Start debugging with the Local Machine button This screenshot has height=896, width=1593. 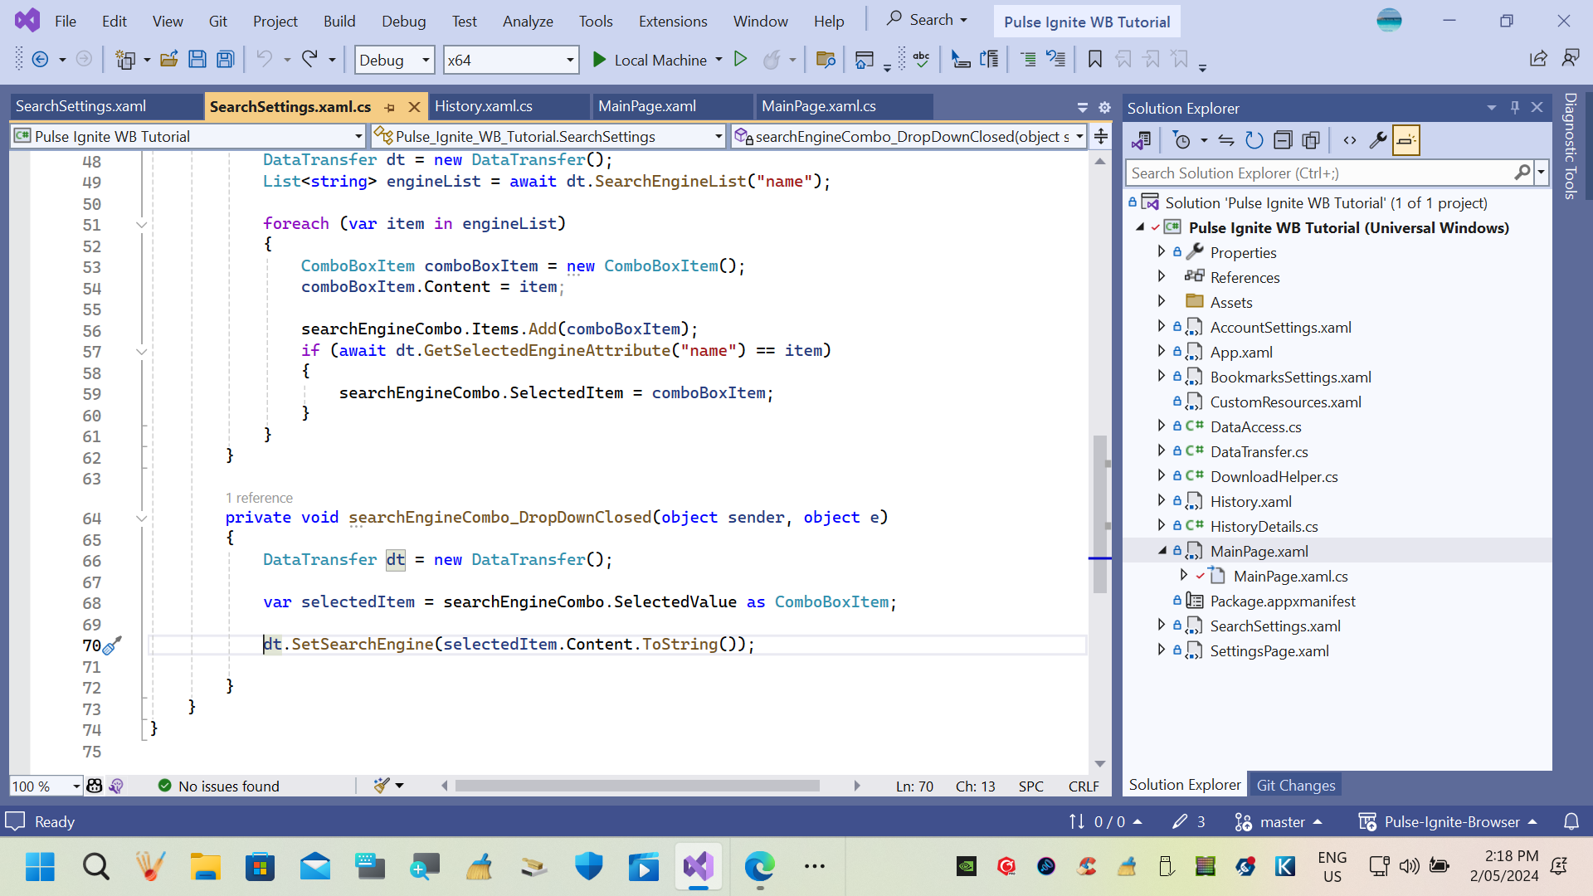coord(650,60)
